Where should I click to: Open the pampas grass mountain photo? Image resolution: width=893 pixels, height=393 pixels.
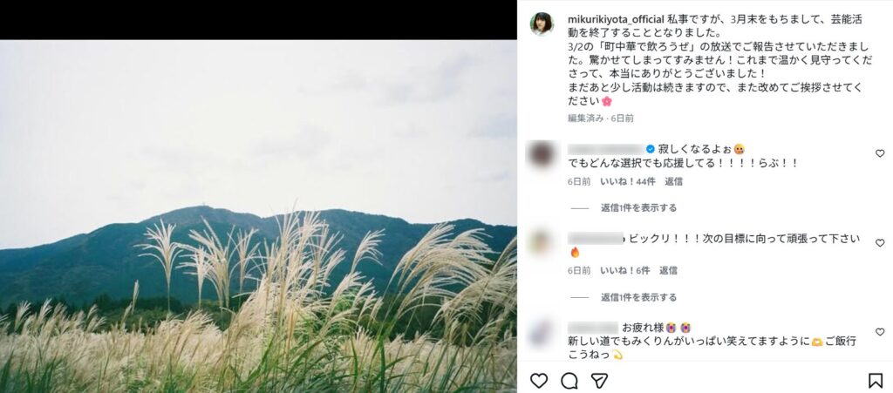point(258,216)
